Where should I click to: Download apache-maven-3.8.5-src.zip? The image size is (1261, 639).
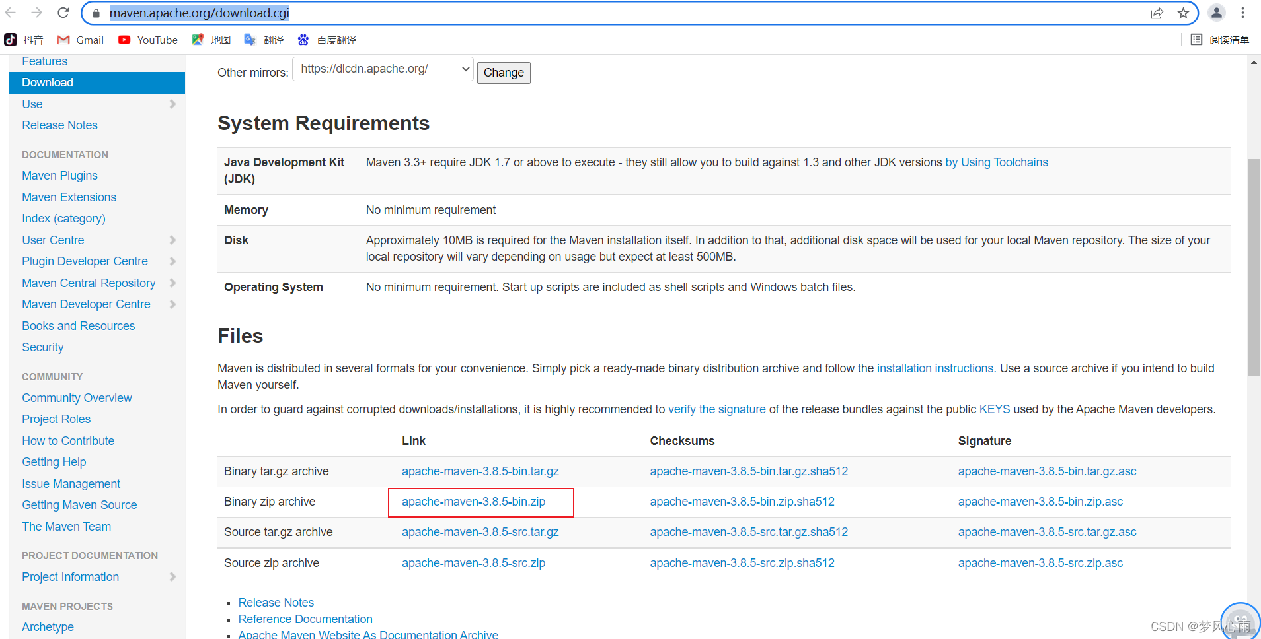pos(474,563)
